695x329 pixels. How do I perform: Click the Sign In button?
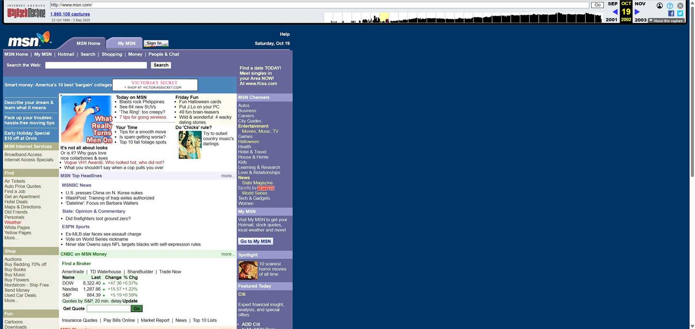coord(156,43)
